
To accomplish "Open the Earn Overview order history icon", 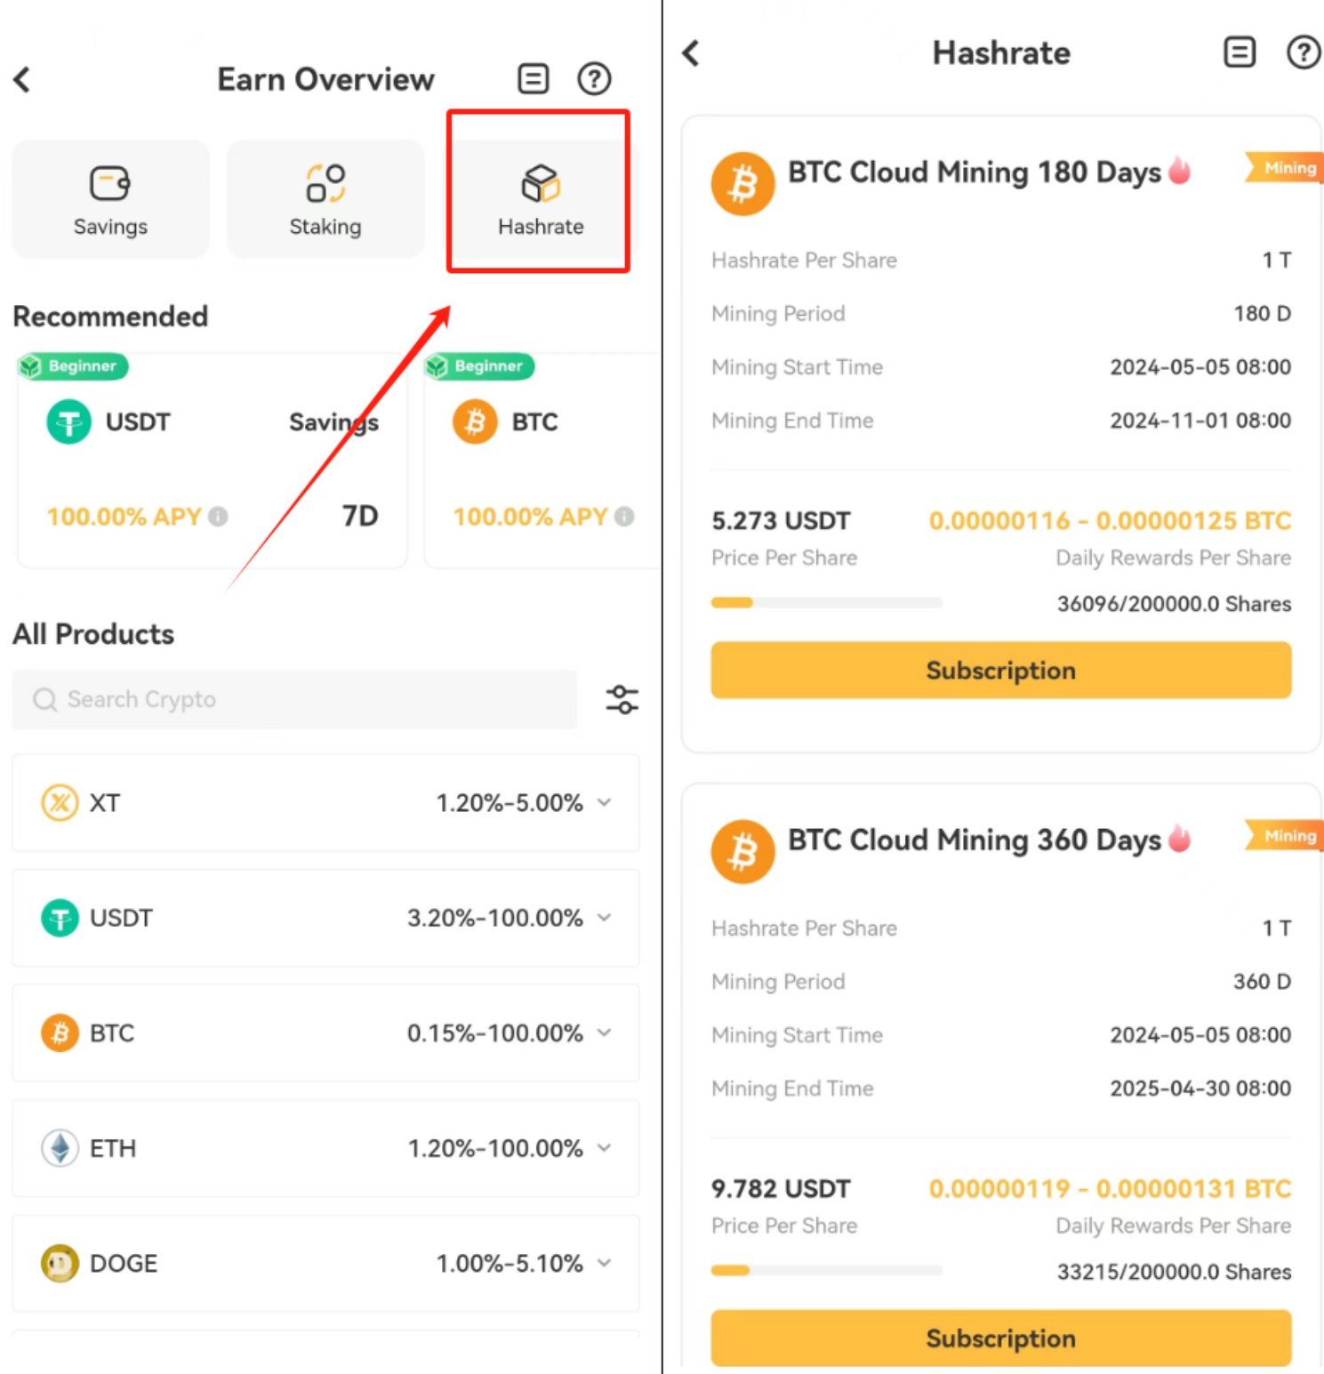I will pyautogui.click(x=534, y=79).
